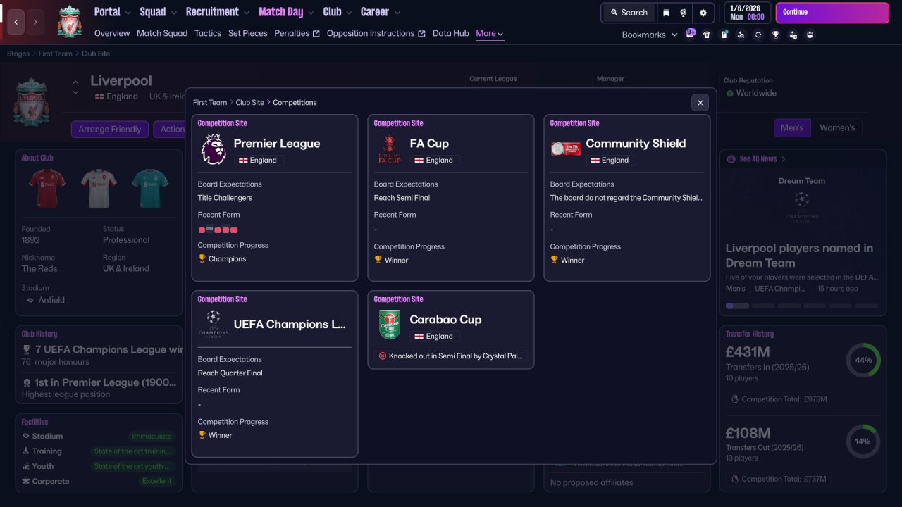902x507 pixels.
Task: Open the trophy bookmark icon
Action: click(x=775, y=35)
